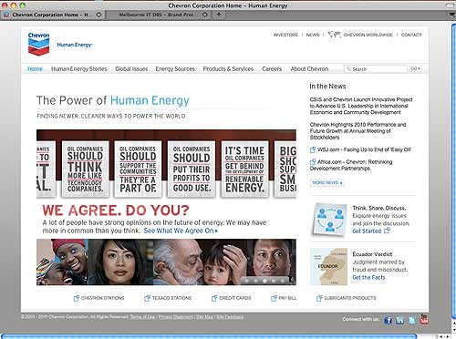
Task: Click external link icon next to Lubricants Products
Action: (x=319, y=298)
